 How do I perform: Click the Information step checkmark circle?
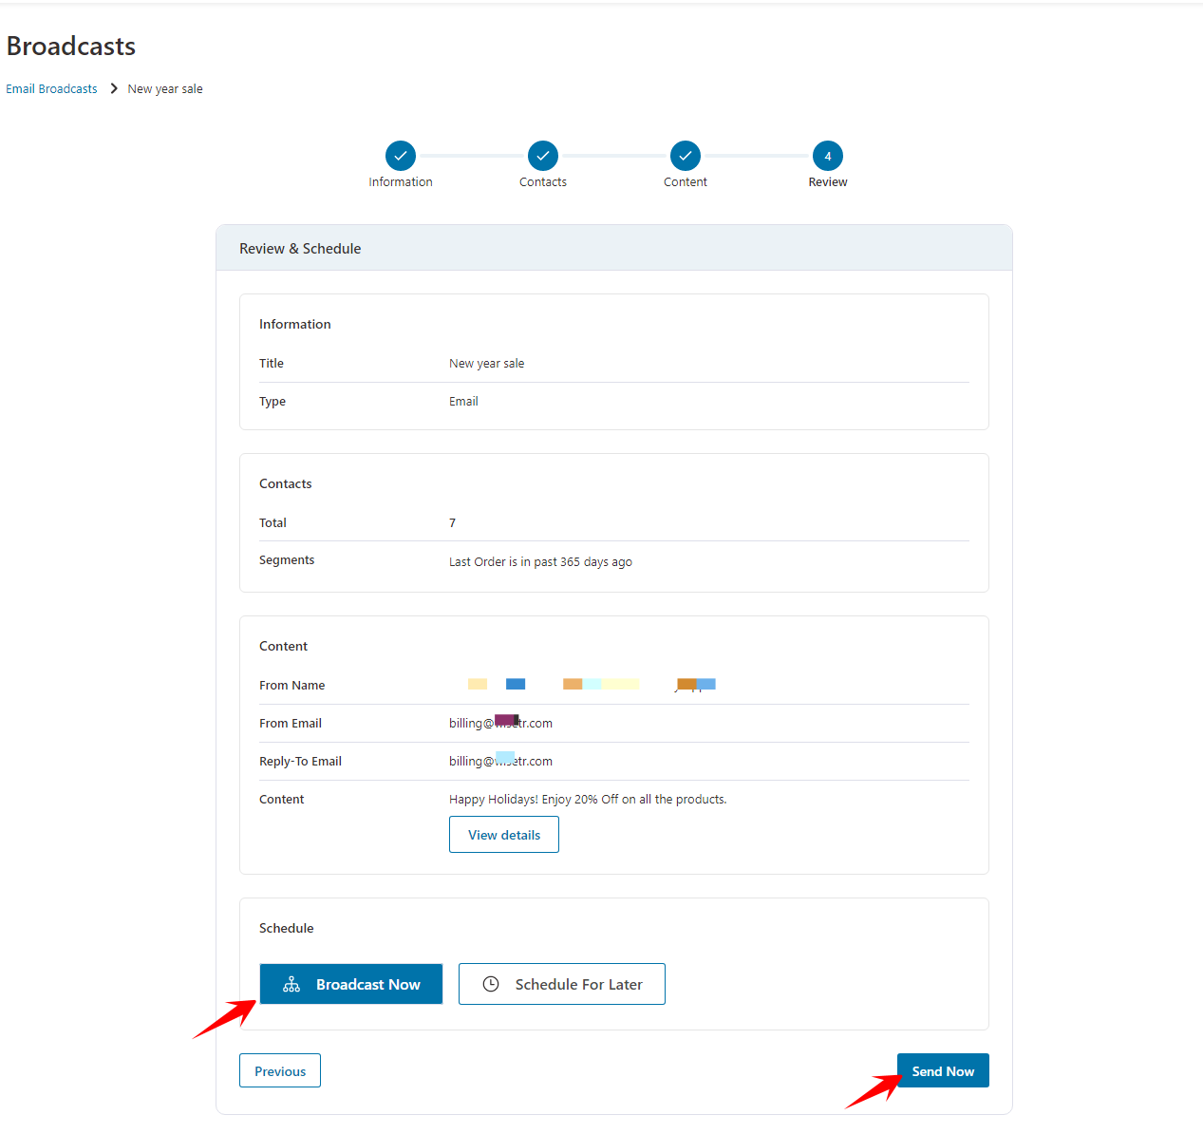[401, 156]
